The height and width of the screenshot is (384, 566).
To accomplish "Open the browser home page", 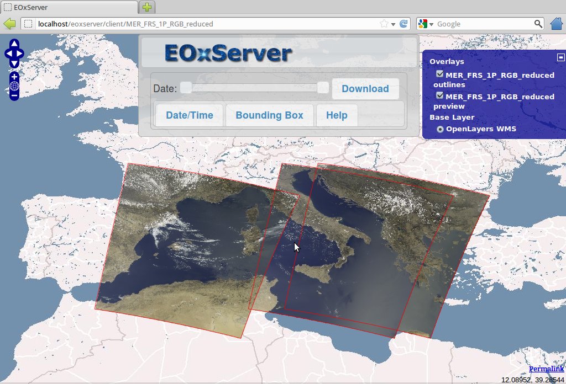I will (557, 24).
